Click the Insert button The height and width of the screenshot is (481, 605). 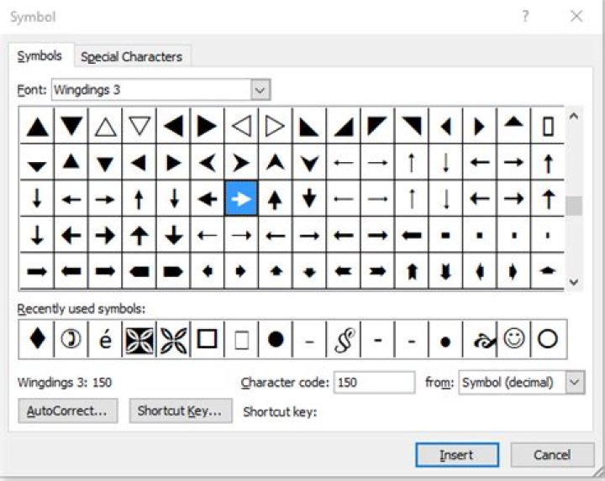pyautogui.click(x=457, y=455)
